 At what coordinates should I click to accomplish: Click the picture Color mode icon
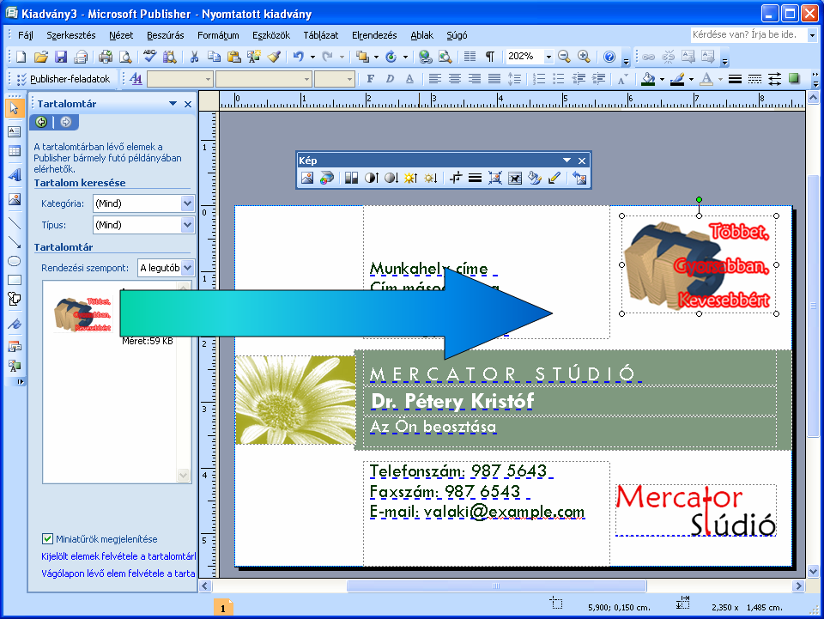pos(351,178)
